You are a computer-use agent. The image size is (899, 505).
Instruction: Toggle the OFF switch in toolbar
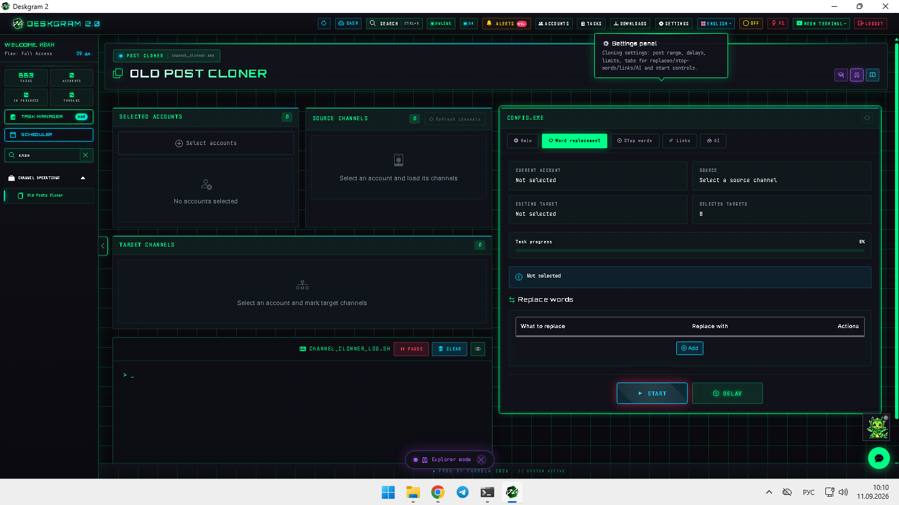[x=751, y=24]
